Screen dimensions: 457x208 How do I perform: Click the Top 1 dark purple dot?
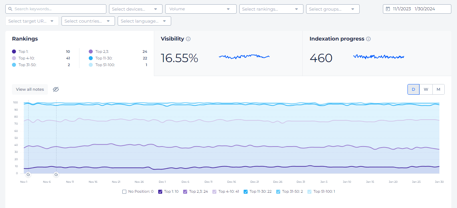(x=14, y=52)
